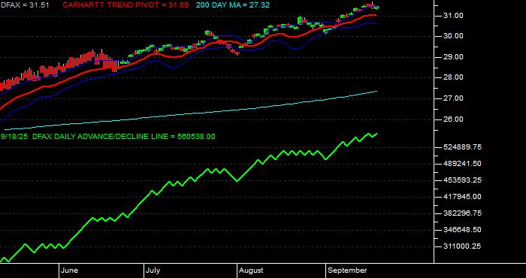The width and height of the screenshot is (526, 278).
Task: Click the 524889.75 axis value
Action: pos(463,147)
